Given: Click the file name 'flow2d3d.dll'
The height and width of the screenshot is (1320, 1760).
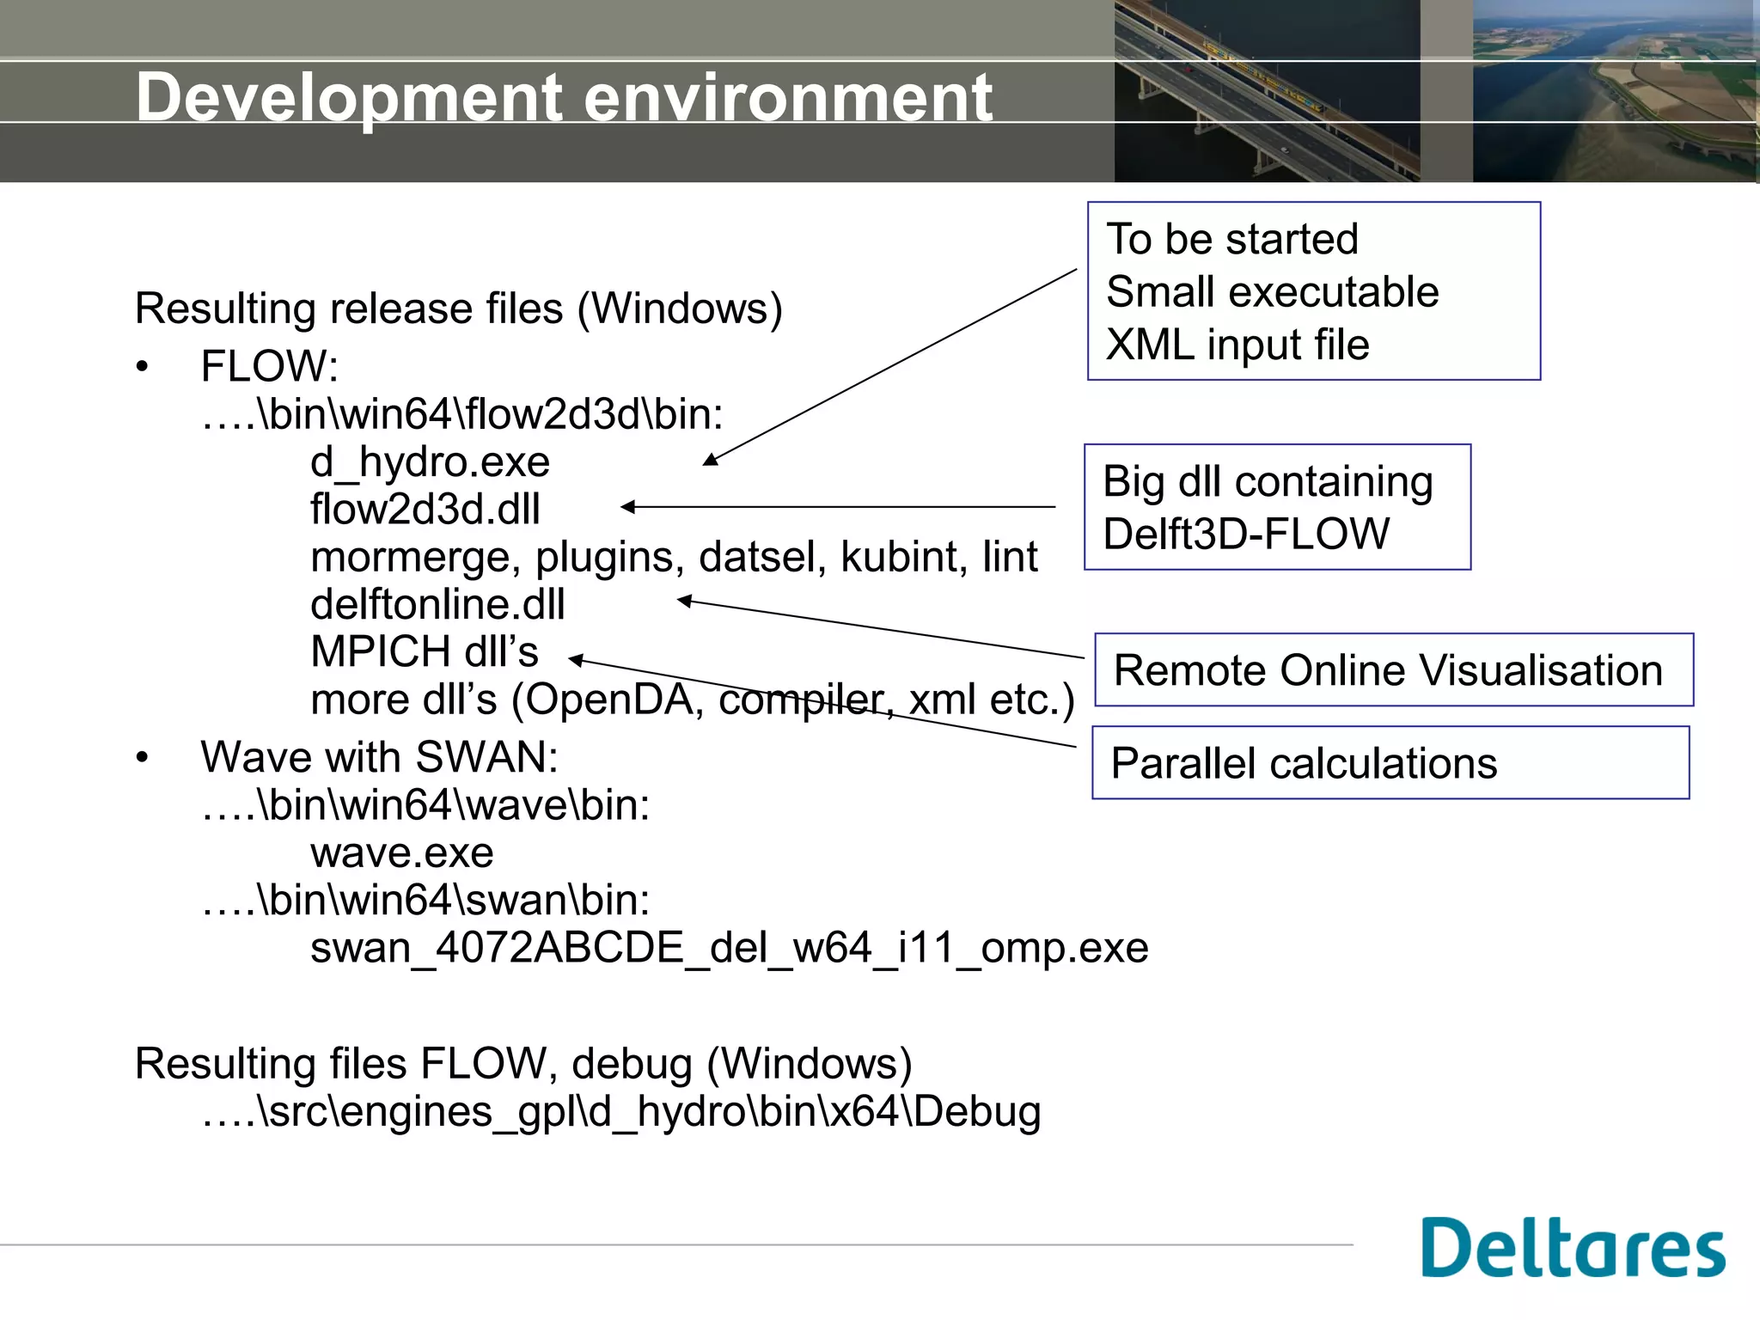Looking at the screenshot, I should (425, 510).
